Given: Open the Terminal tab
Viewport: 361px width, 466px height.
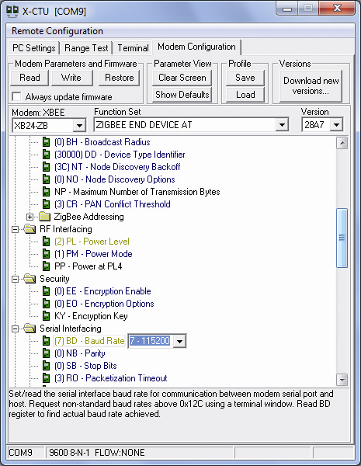Looking at the screenshot, I should pos(133,48).
